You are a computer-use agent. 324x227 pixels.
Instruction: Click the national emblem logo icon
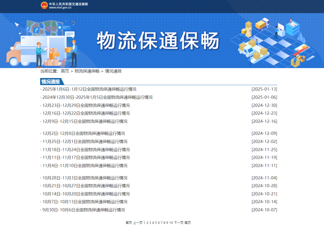pyautogui.click(x=44, y=5)
